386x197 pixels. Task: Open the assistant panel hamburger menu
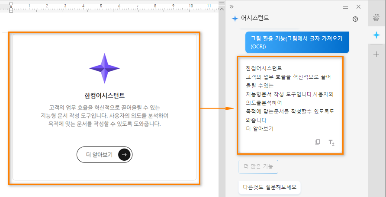pos(345,7)
